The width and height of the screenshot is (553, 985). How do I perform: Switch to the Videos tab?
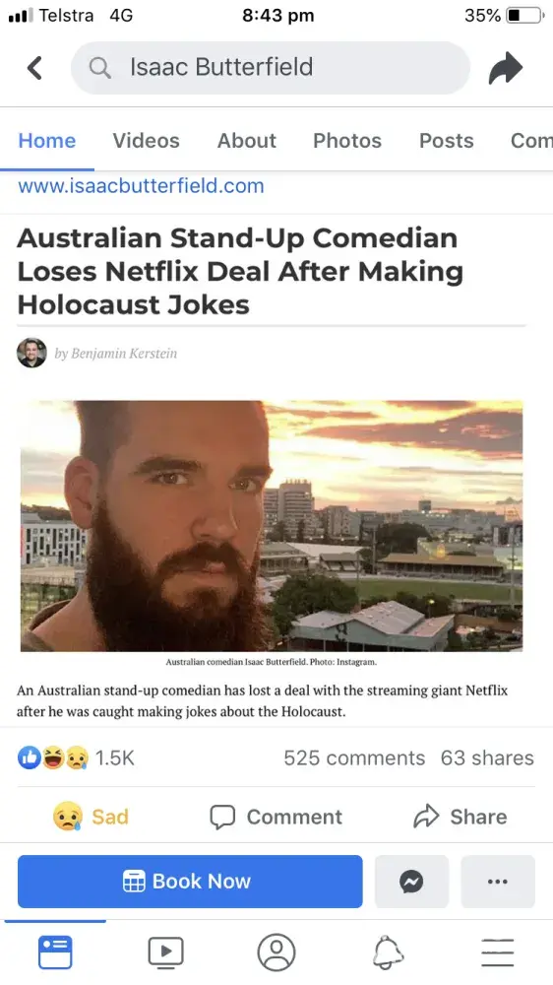(147, 141)
